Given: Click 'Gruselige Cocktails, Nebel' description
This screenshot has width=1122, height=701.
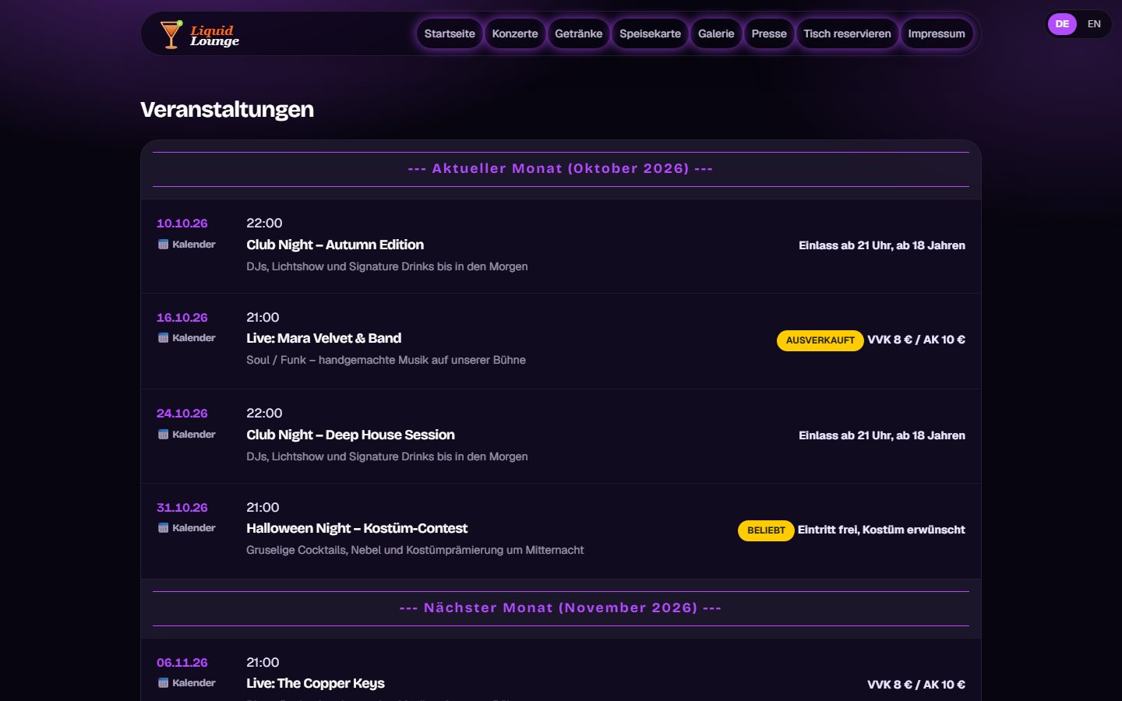Looking at the screenshot, I should tap(415, 550).
